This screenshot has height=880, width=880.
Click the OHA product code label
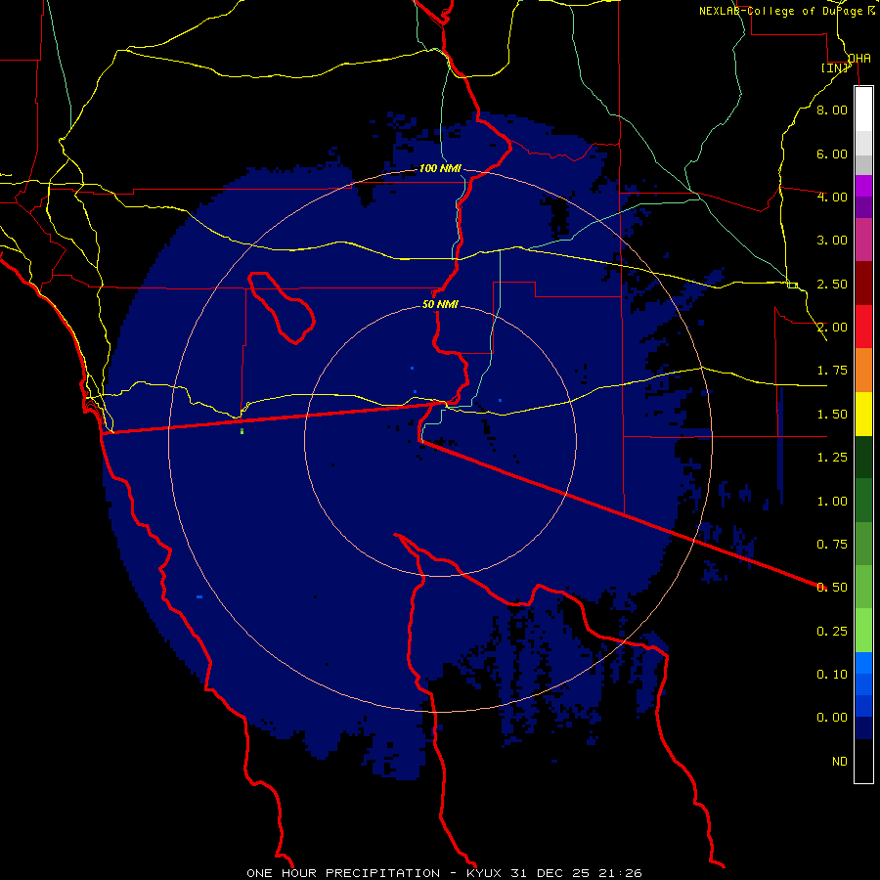(x=859, y=59)
